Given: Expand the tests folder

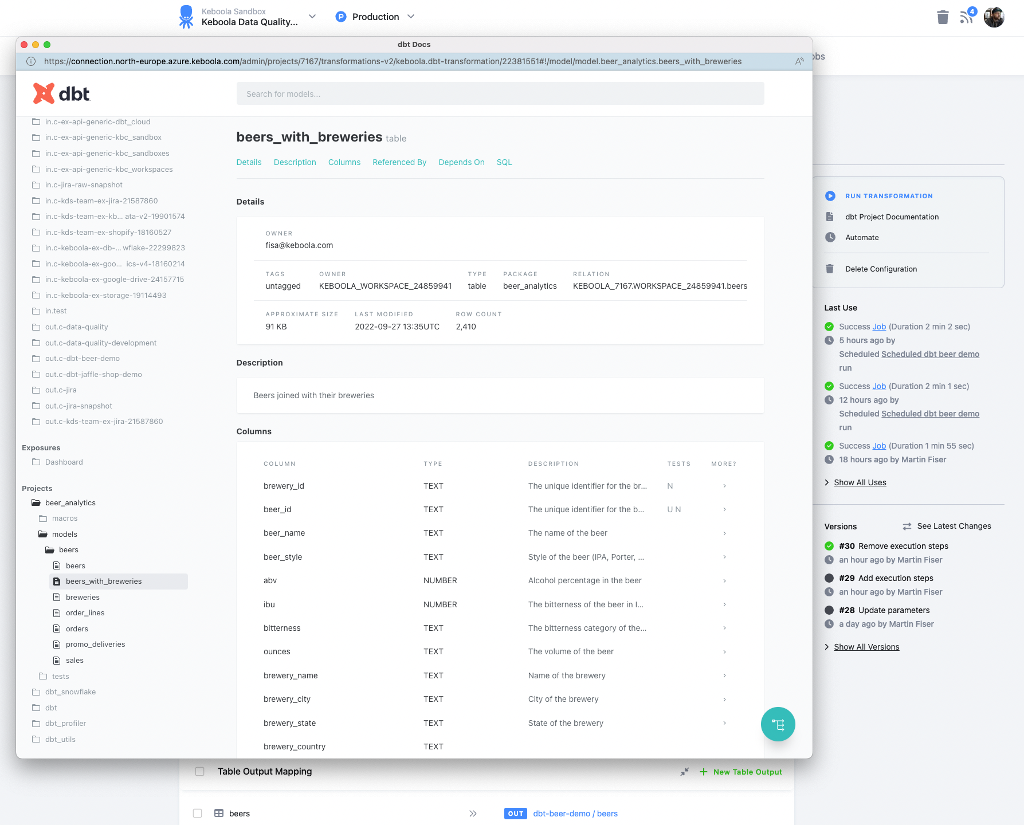Looking at the screenshot, I should tap(54, 676).
